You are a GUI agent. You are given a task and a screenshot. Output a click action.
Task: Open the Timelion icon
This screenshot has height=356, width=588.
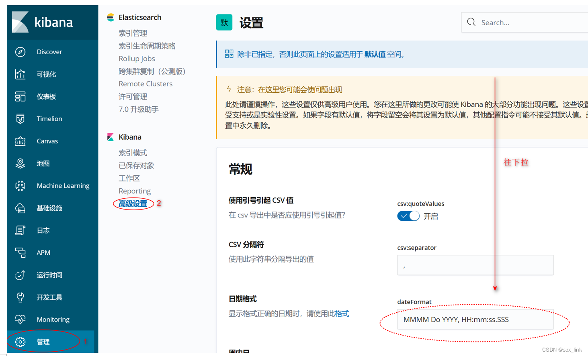(20, 119)
